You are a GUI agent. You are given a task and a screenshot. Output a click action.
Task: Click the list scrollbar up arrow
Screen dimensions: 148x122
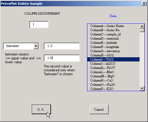click(142, 26)
